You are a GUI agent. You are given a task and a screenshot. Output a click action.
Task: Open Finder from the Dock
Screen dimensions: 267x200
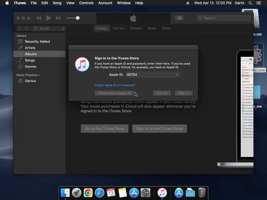click(x=65, y=193)
